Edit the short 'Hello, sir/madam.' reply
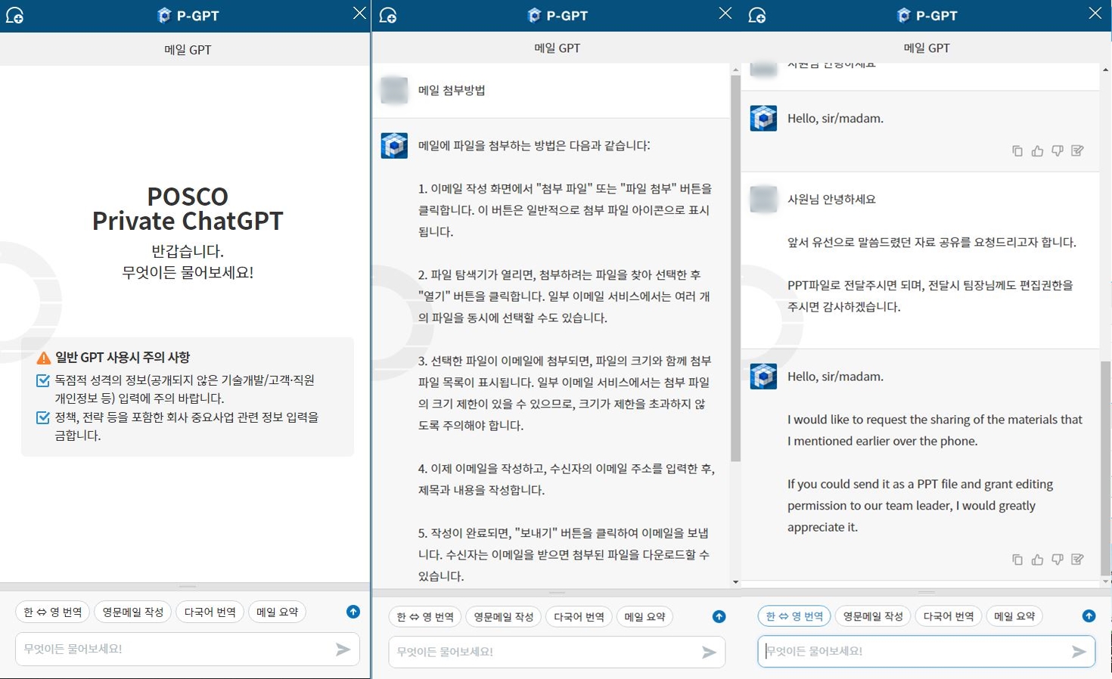Image resolution: width=1112 pixels, height=679 pixels. click(x=1078, y=150)
